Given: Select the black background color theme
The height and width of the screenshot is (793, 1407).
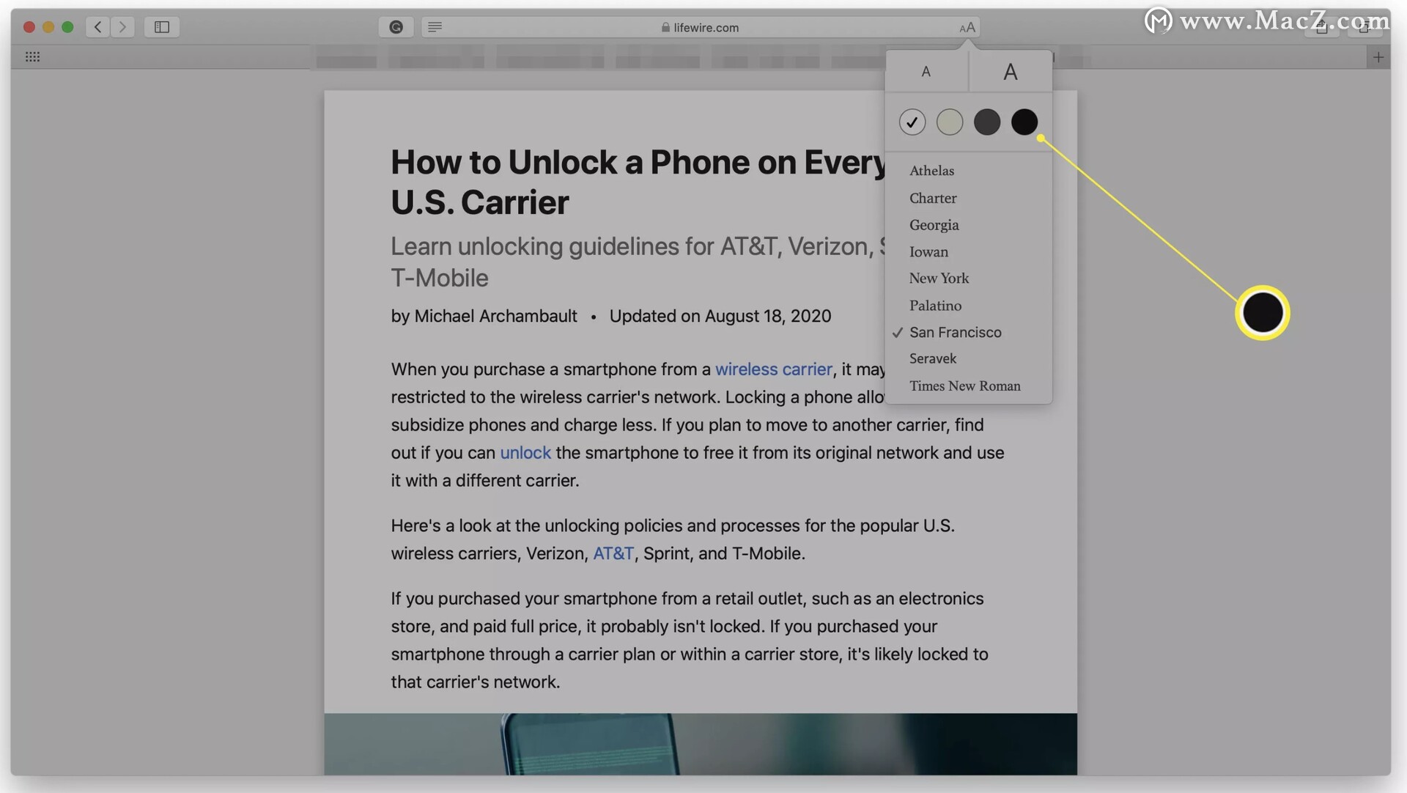Looking at the screenshot, I should point(1023,121).
